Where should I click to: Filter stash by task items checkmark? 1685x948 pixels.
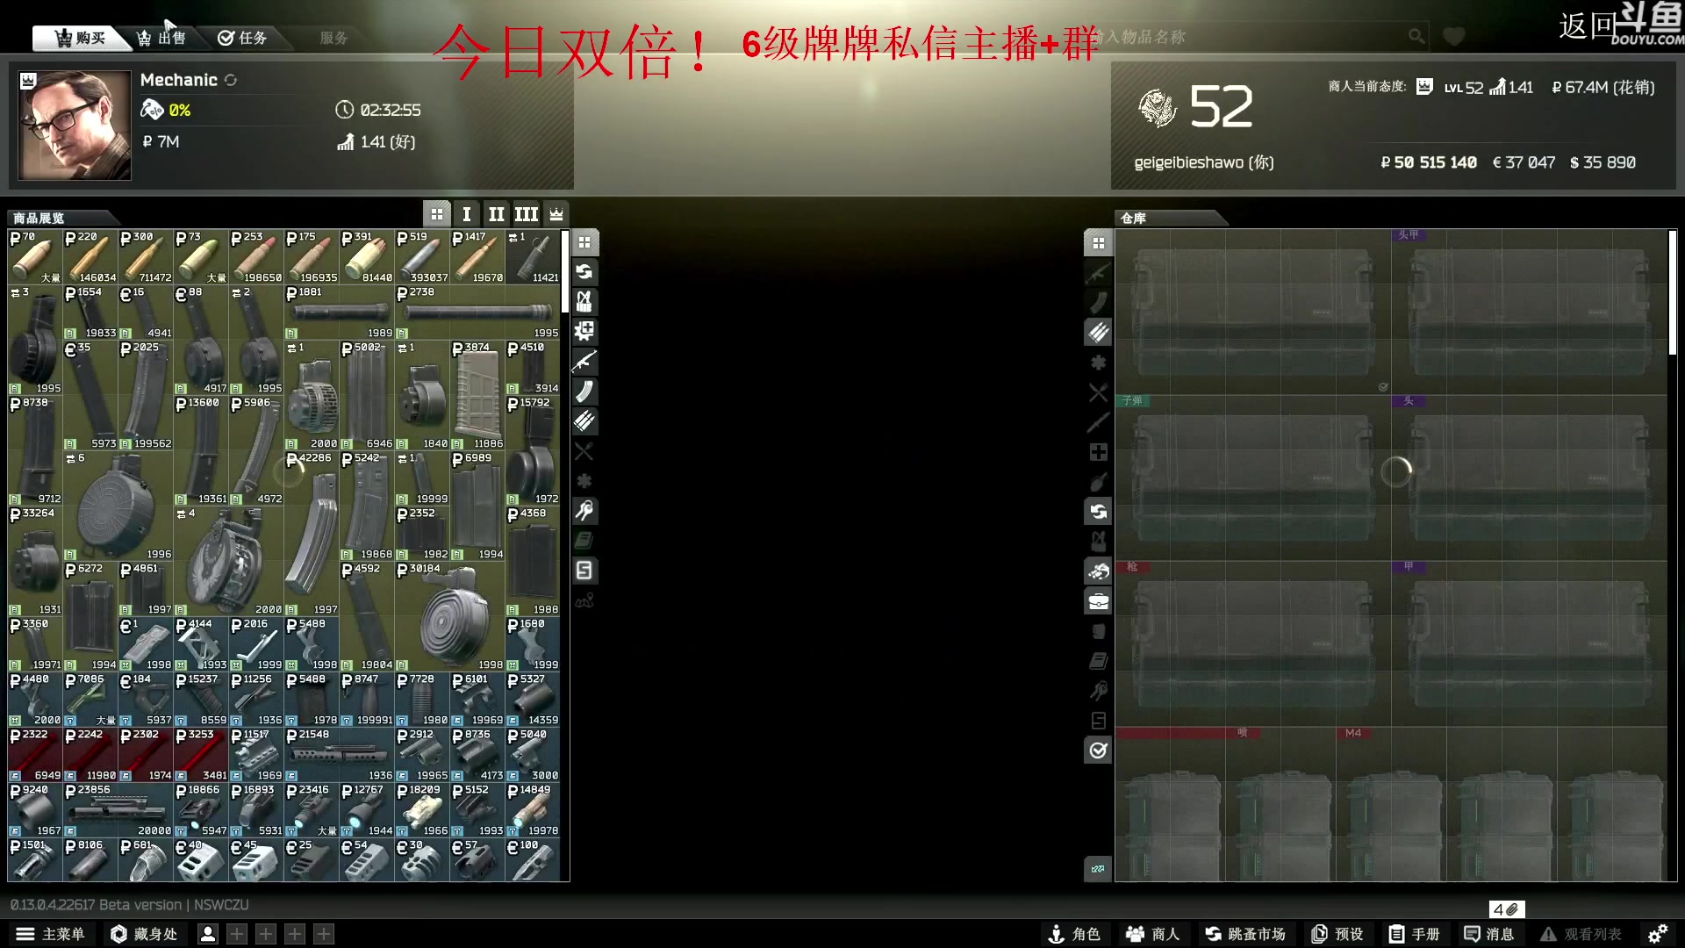[1098, 750]
